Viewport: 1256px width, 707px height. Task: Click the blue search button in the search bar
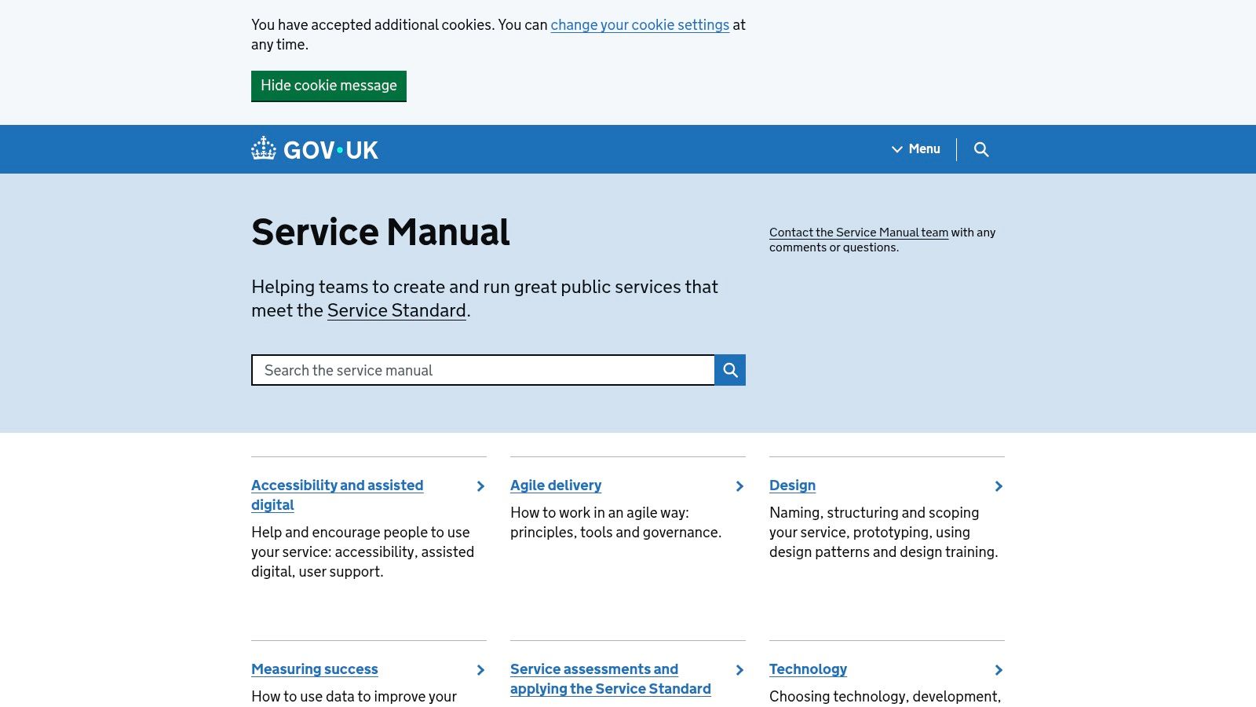(729, 370)
